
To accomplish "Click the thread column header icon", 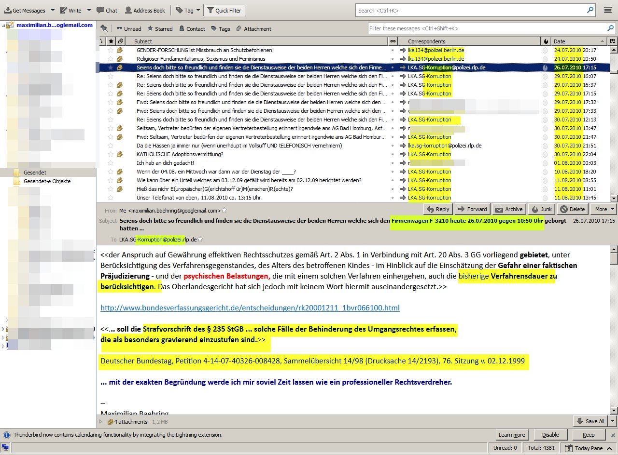I will [102, 41].
